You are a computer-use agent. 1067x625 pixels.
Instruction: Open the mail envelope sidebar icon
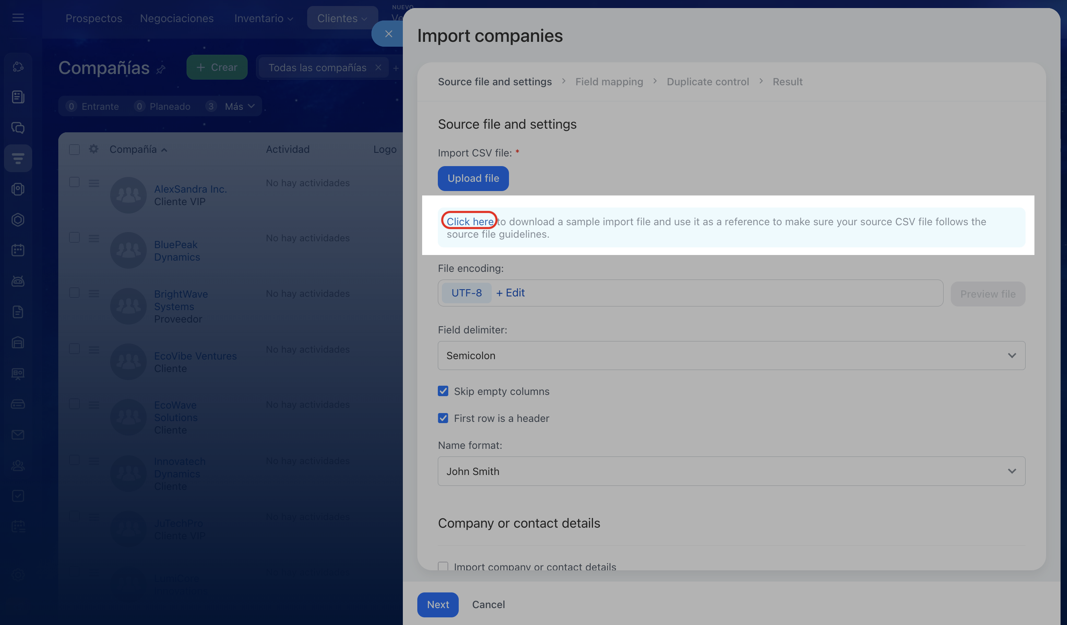[18, 435]
